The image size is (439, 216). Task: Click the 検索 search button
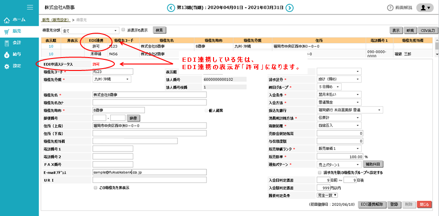159,30
